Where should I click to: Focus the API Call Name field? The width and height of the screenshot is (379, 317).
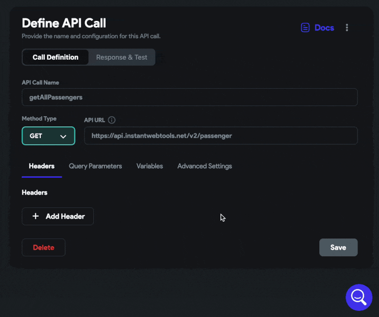[x=190, y=97]
